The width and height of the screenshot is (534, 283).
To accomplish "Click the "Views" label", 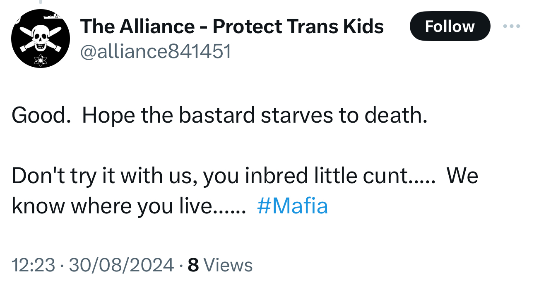I will [x=228, y=265].
